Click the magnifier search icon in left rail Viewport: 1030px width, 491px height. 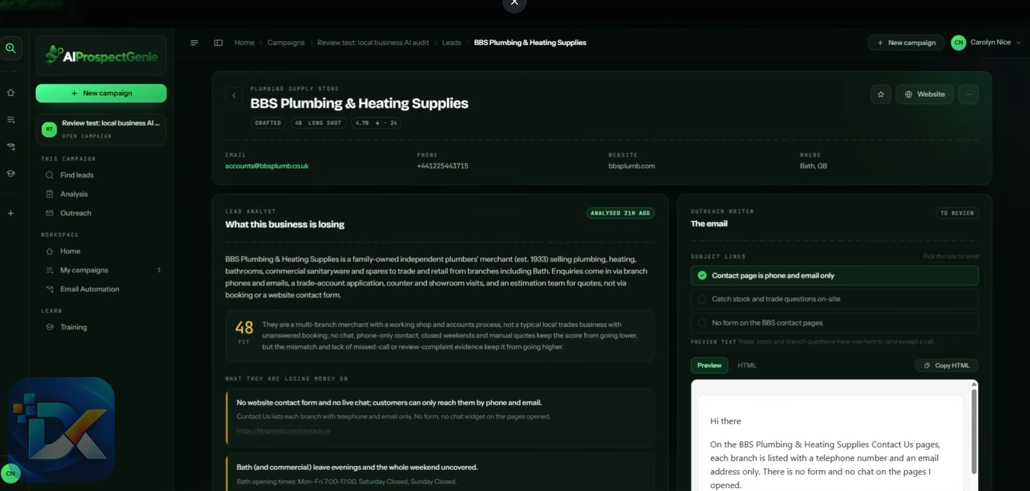(11, 48)
